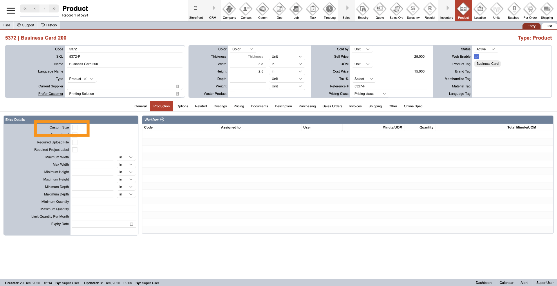
Task: Open the Pricing Class dropdown
Action: pyautogui.click(x=370, y=94)
